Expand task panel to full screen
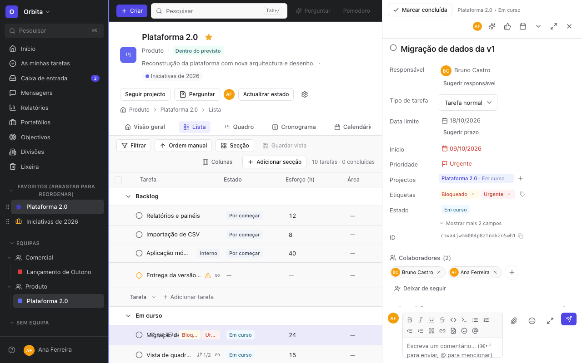The width and height of the screenshot is (582, 363). (x=554, y=26)
